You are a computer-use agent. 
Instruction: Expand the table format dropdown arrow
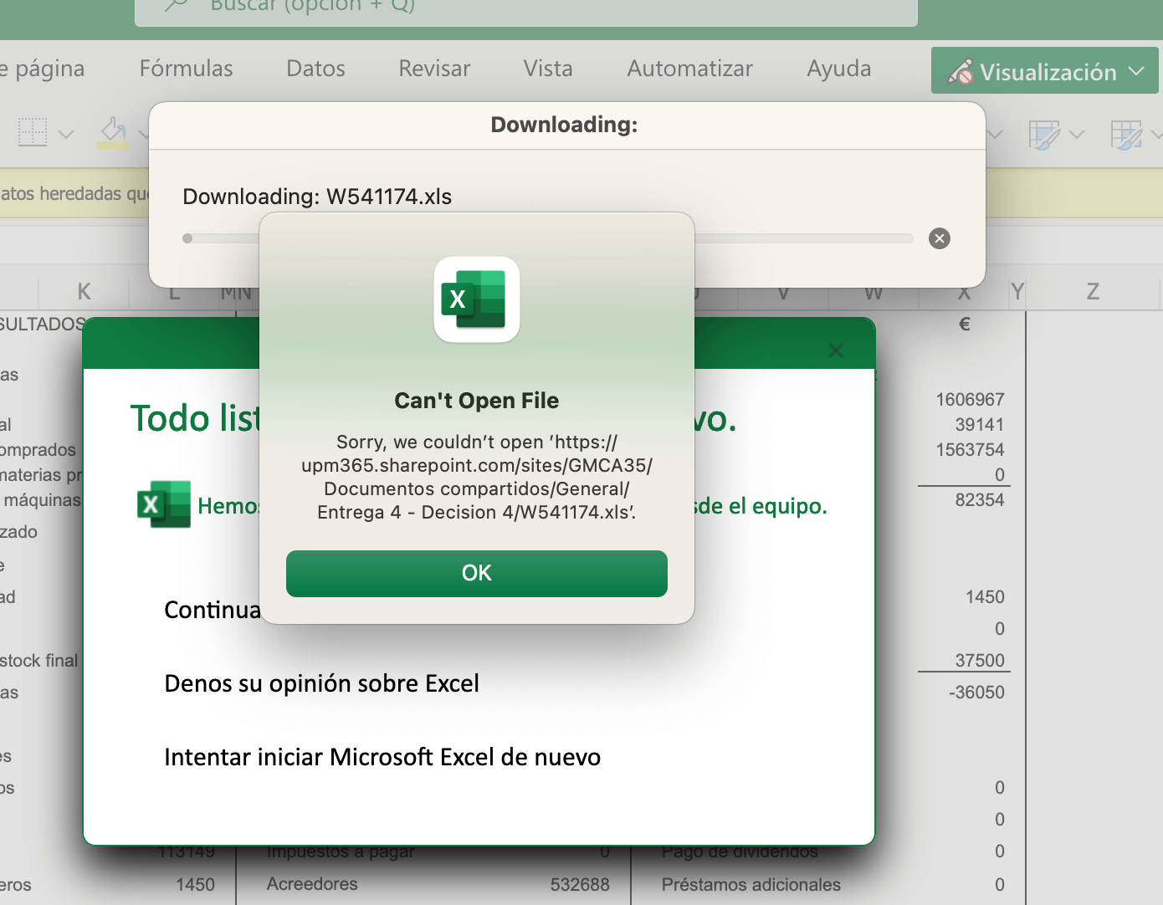click(1077, 134)
